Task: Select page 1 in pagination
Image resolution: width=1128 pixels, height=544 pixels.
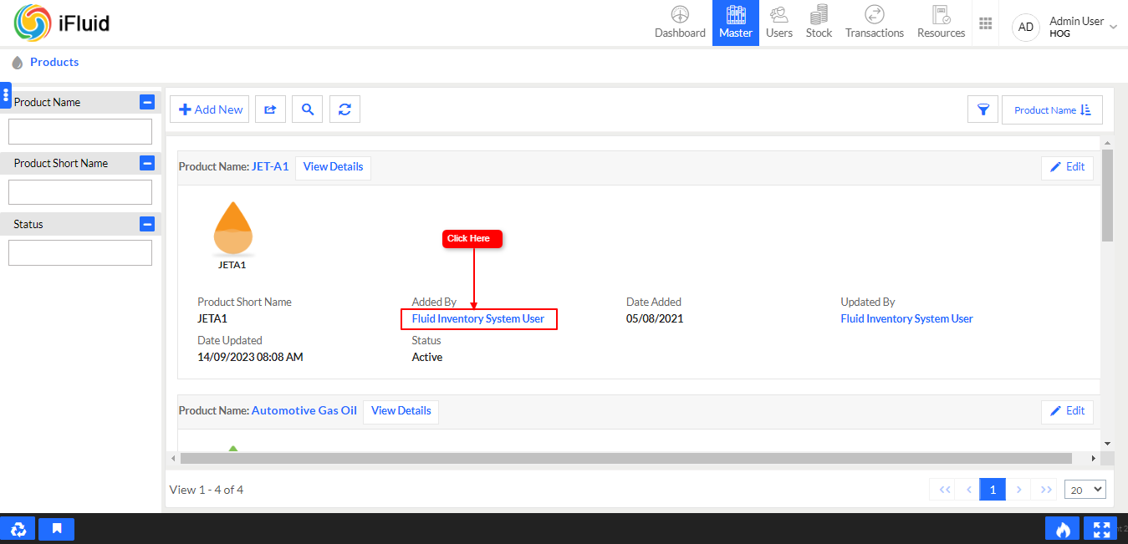Action: coord(993,490)
